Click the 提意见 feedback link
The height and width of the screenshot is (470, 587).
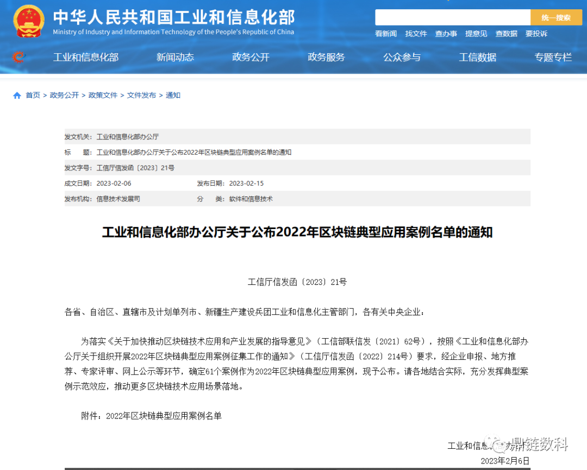(476, 34)
